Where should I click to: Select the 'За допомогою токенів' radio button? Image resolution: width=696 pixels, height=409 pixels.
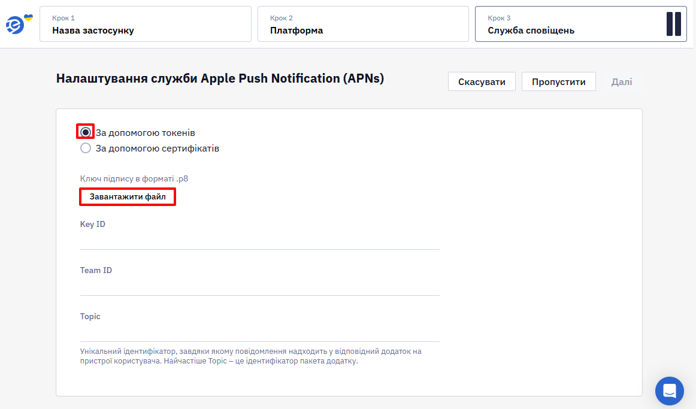tap(86, 132)
